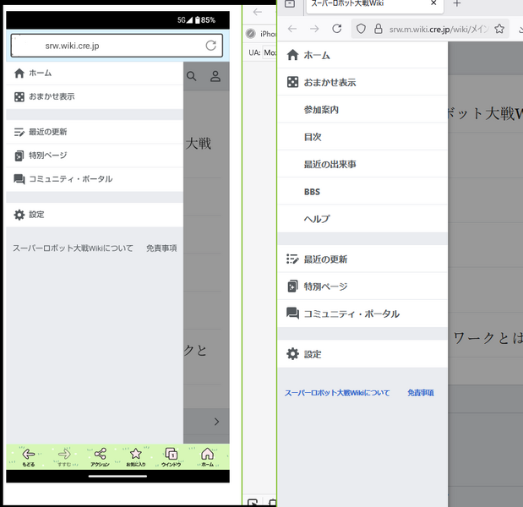Click 免責事項 link in desktop menu footer
The image size is (523, 507).
(420, 393)
